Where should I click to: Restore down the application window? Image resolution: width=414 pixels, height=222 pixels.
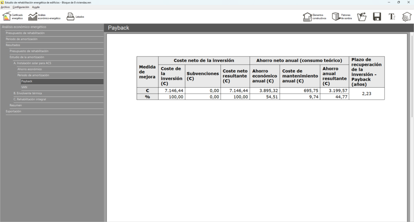pos(398,2)
